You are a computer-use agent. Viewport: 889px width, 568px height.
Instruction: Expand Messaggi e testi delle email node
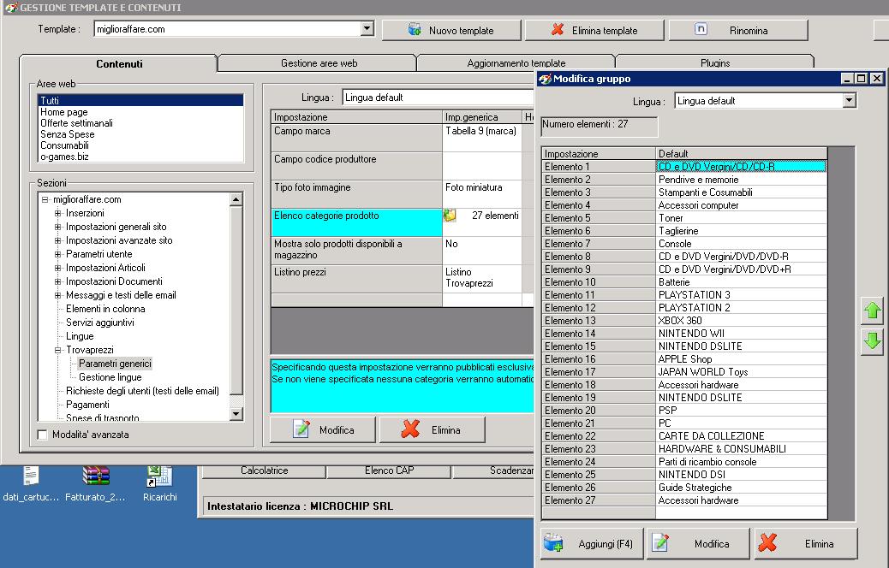(x=58, y=295)
